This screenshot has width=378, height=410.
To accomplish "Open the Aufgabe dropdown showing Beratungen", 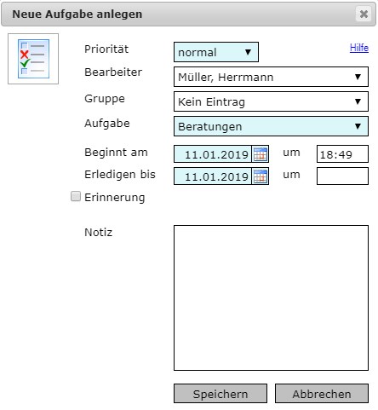I will (x=271, y=126).
